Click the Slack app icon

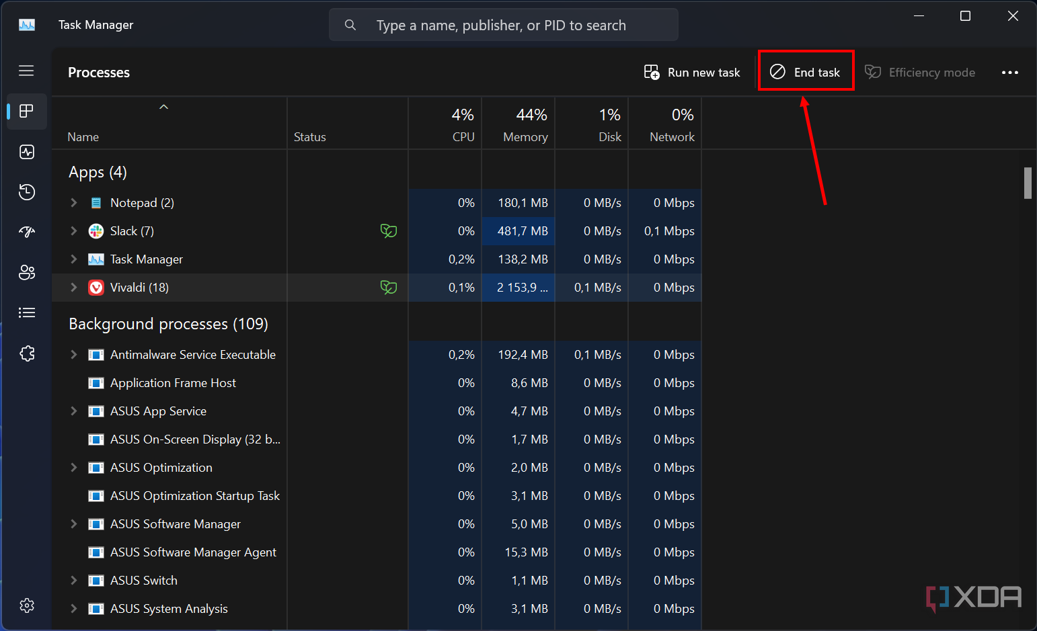[x=96, y=231]
